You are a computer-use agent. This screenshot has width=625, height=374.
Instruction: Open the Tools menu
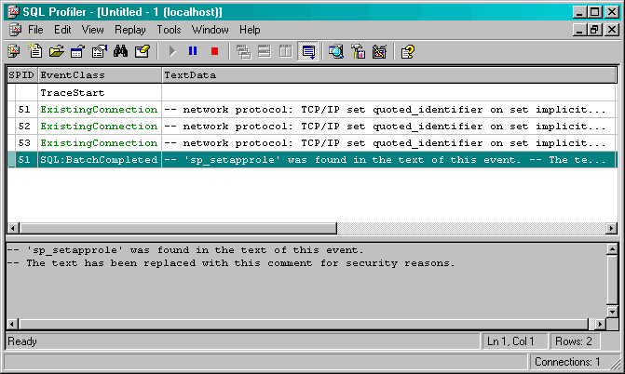coord(169,30)
